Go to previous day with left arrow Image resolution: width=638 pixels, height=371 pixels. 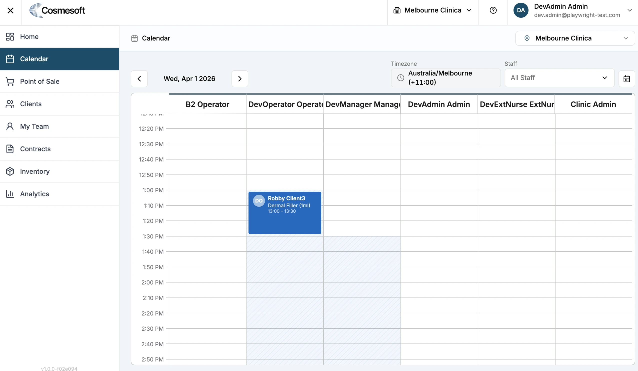pyautogui.click(x=139, y=79)
